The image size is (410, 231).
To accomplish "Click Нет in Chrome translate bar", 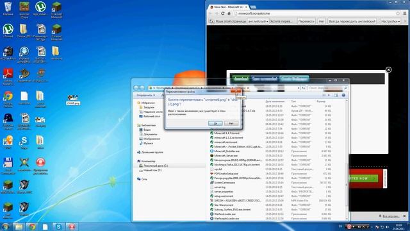I will point(322,21).
